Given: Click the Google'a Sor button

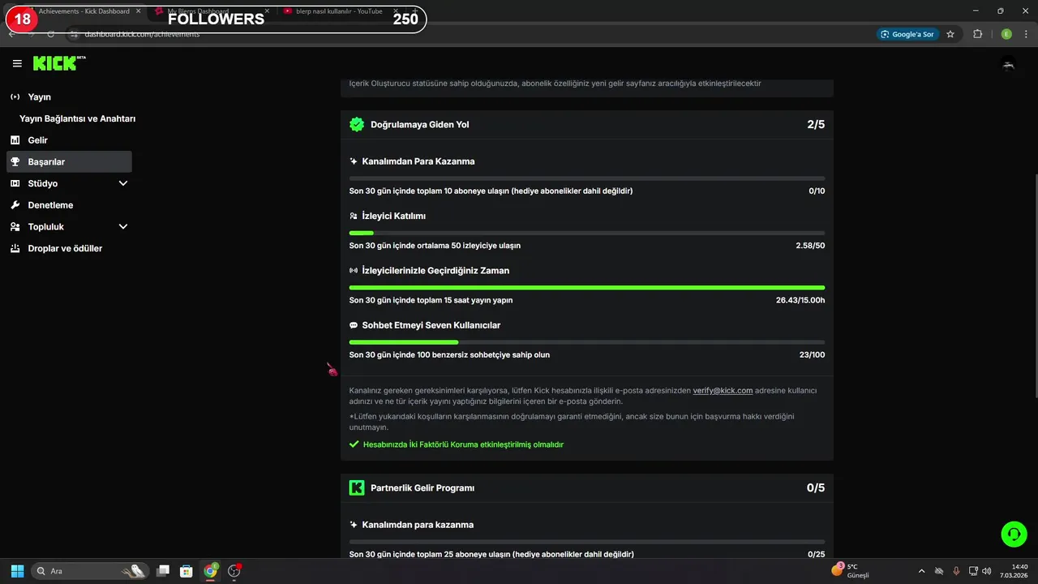Looking at the screenshot, I should [x=907, y=34].
